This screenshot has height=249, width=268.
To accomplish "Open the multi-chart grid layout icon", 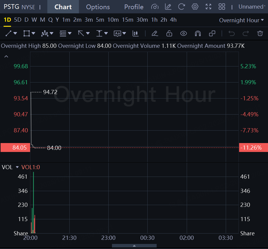I will click(222, 7).
